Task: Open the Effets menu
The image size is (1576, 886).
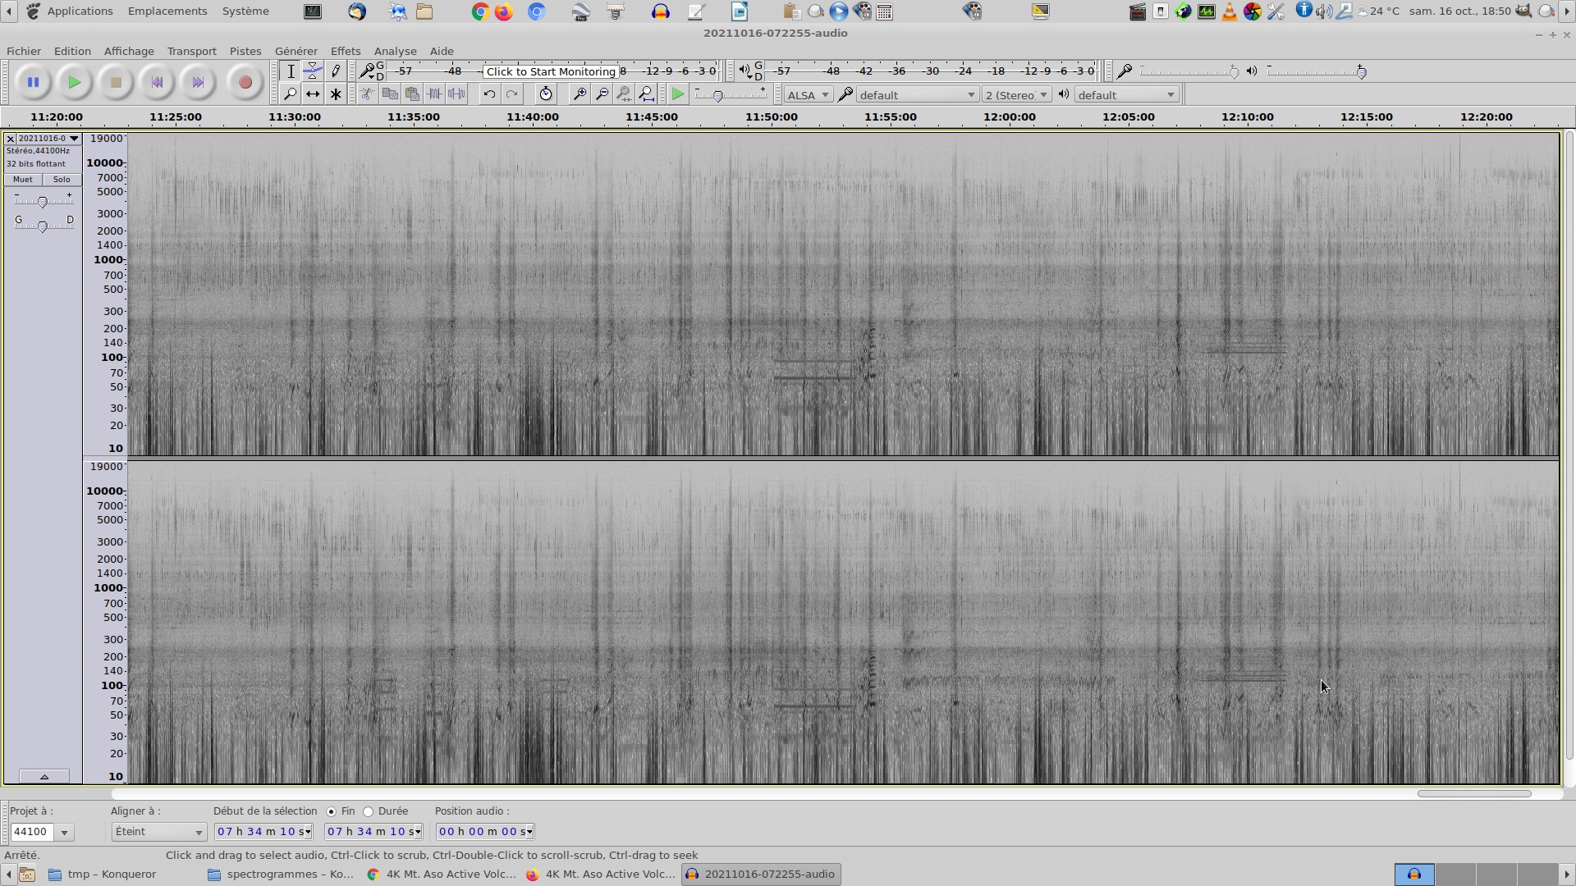Action: point(345,51)
